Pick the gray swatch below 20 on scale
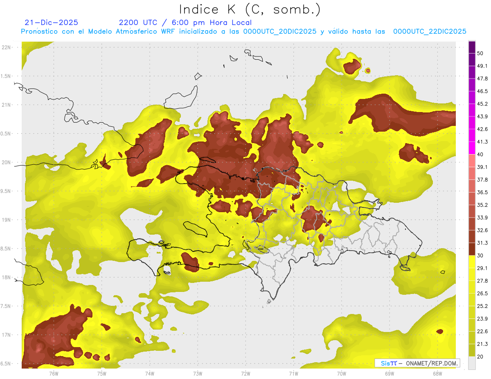The height and width of the screenshot is (379, 491). coord(472,363)
